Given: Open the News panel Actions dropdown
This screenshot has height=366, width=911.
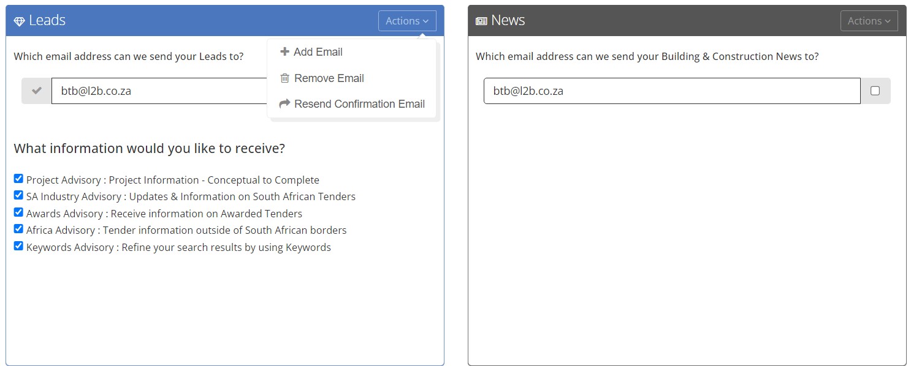Looking at the screenshot, I should [869, 21].
